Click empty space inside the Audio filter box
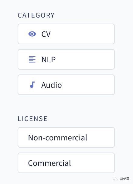This screenshot has width=133, height=184. pos(88,85)
